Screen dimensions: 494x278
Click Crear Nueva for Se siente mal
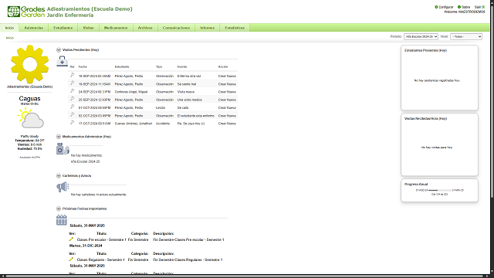[227, 84]
